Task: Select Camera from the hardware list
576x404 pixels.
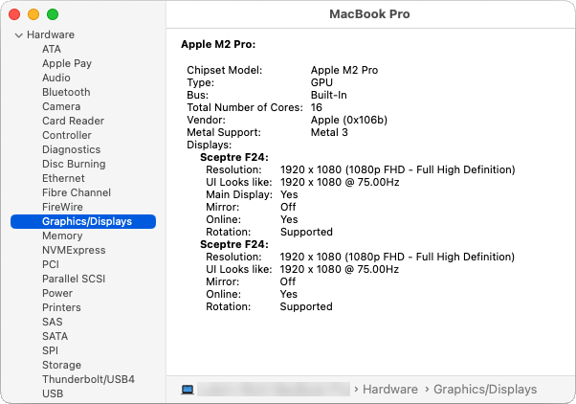Action: pos(61,106)
